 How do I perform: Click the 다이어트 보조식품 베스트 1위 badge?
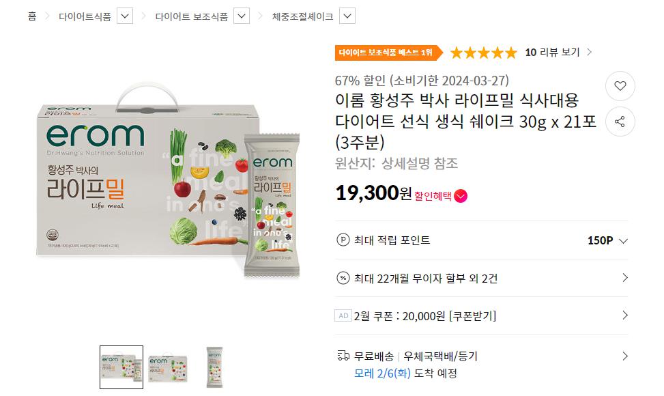pos(386,53)
